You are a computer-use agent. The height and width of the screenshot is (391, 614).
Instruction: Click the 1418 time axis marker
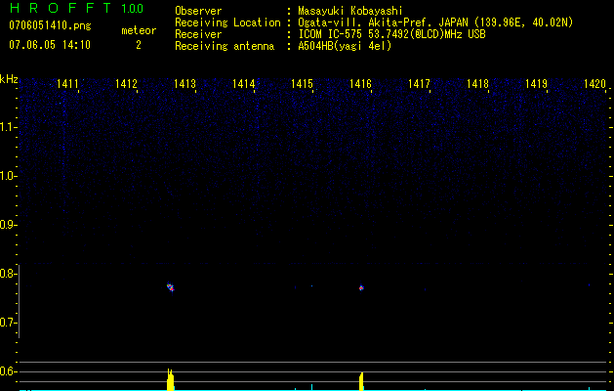(x=477, y=84)
